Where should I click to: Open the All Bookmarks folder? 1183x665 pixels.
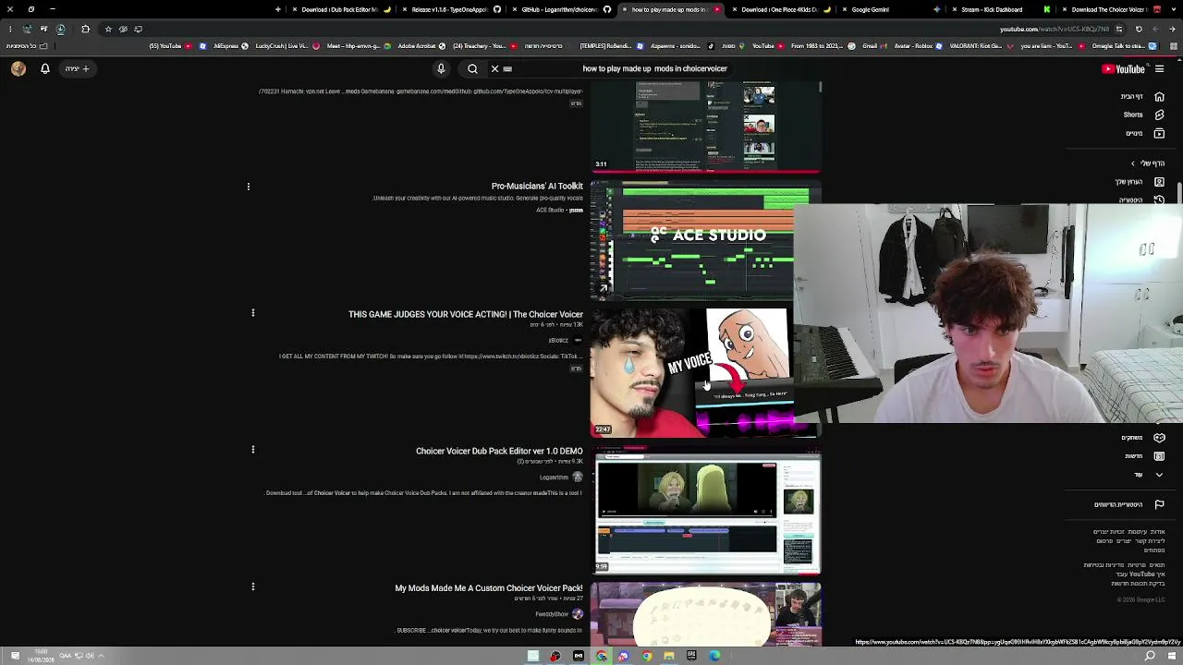[28, 45]
